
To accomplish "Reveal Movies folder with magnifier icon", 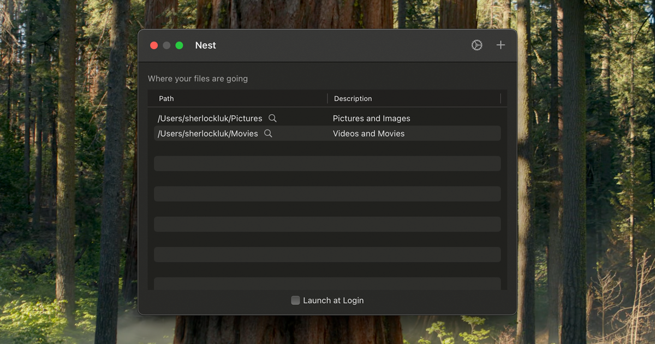I will 268,133.
